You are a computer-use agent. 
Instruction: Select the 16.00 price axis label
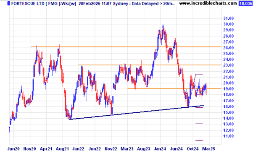coord(229,106)
